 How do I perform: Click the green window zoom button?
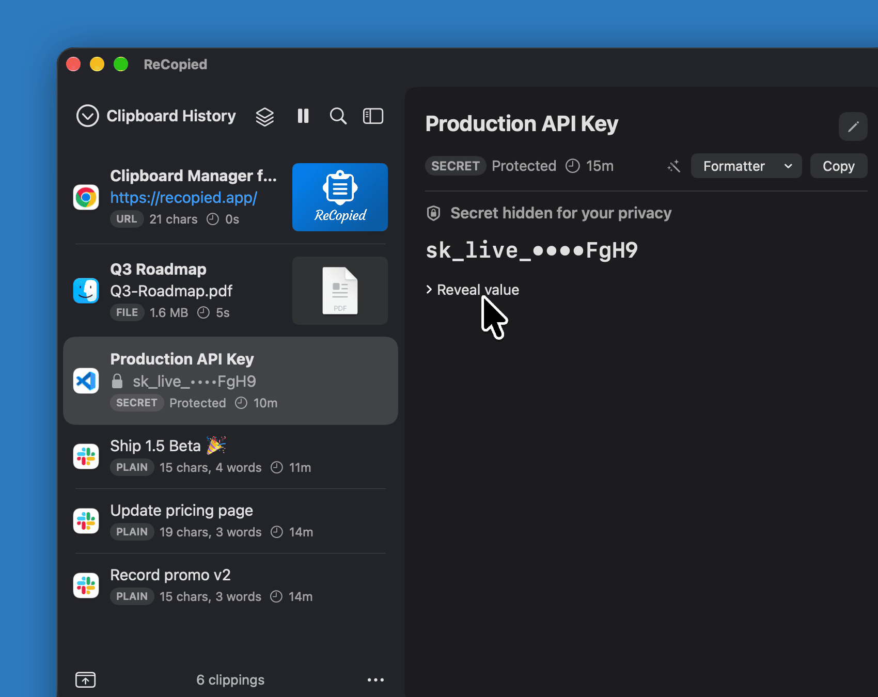coord(121,64)
